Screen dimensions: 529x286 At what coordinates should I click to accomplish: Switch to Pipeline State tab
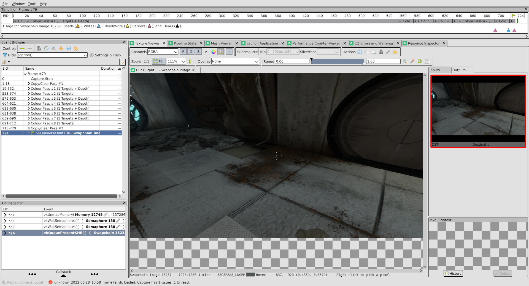coord(185,43)
